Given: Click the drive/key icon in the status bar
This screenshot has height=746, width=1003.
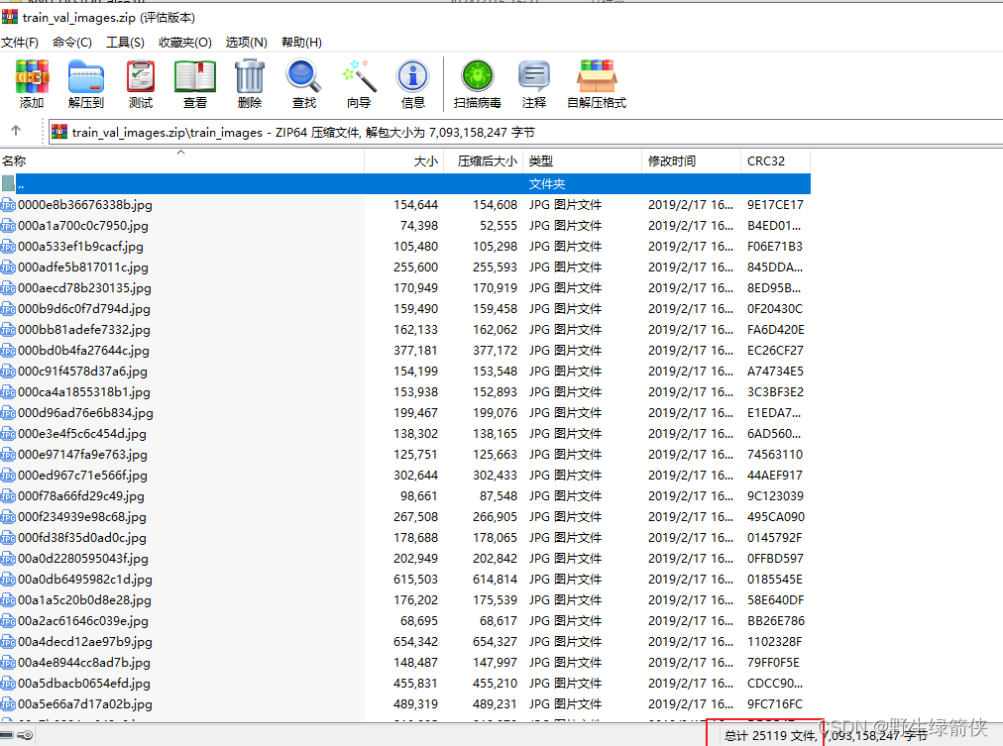Looking at the screenshot, I should pyautogui.click(x=18, y=735).
